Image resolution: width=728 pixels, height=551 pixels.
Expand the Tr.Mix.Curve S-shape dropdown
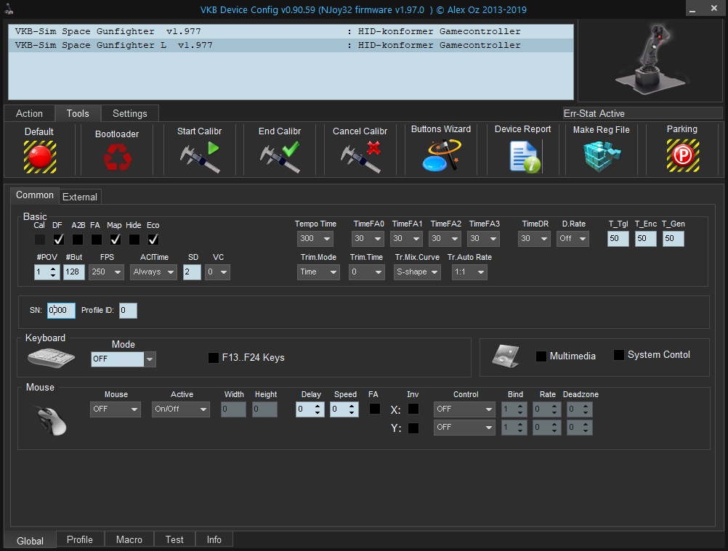(x=417, y=272)
